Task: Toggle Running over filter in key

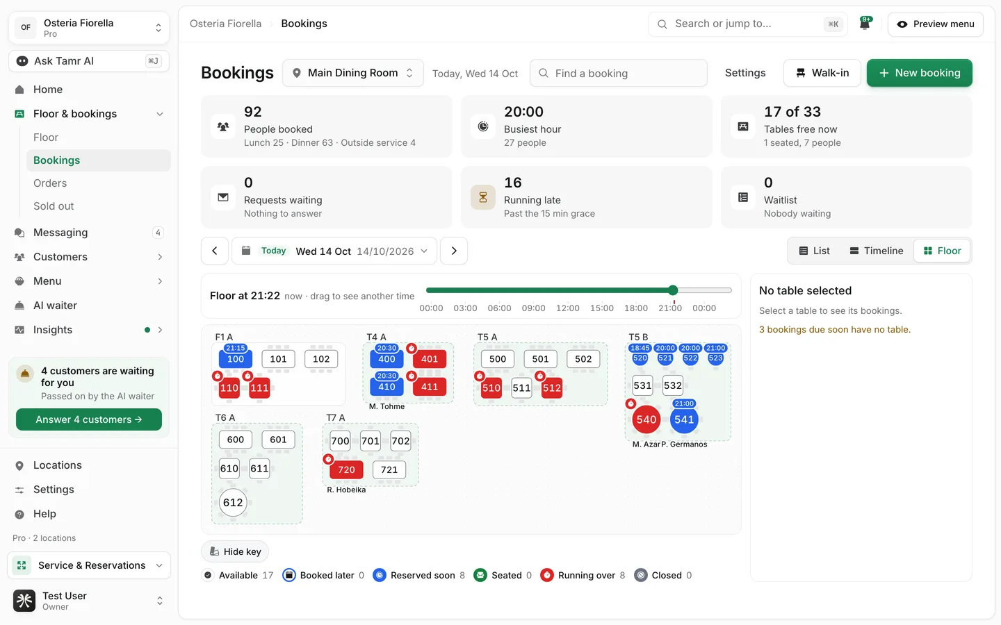Action: [x=583, y=575]
